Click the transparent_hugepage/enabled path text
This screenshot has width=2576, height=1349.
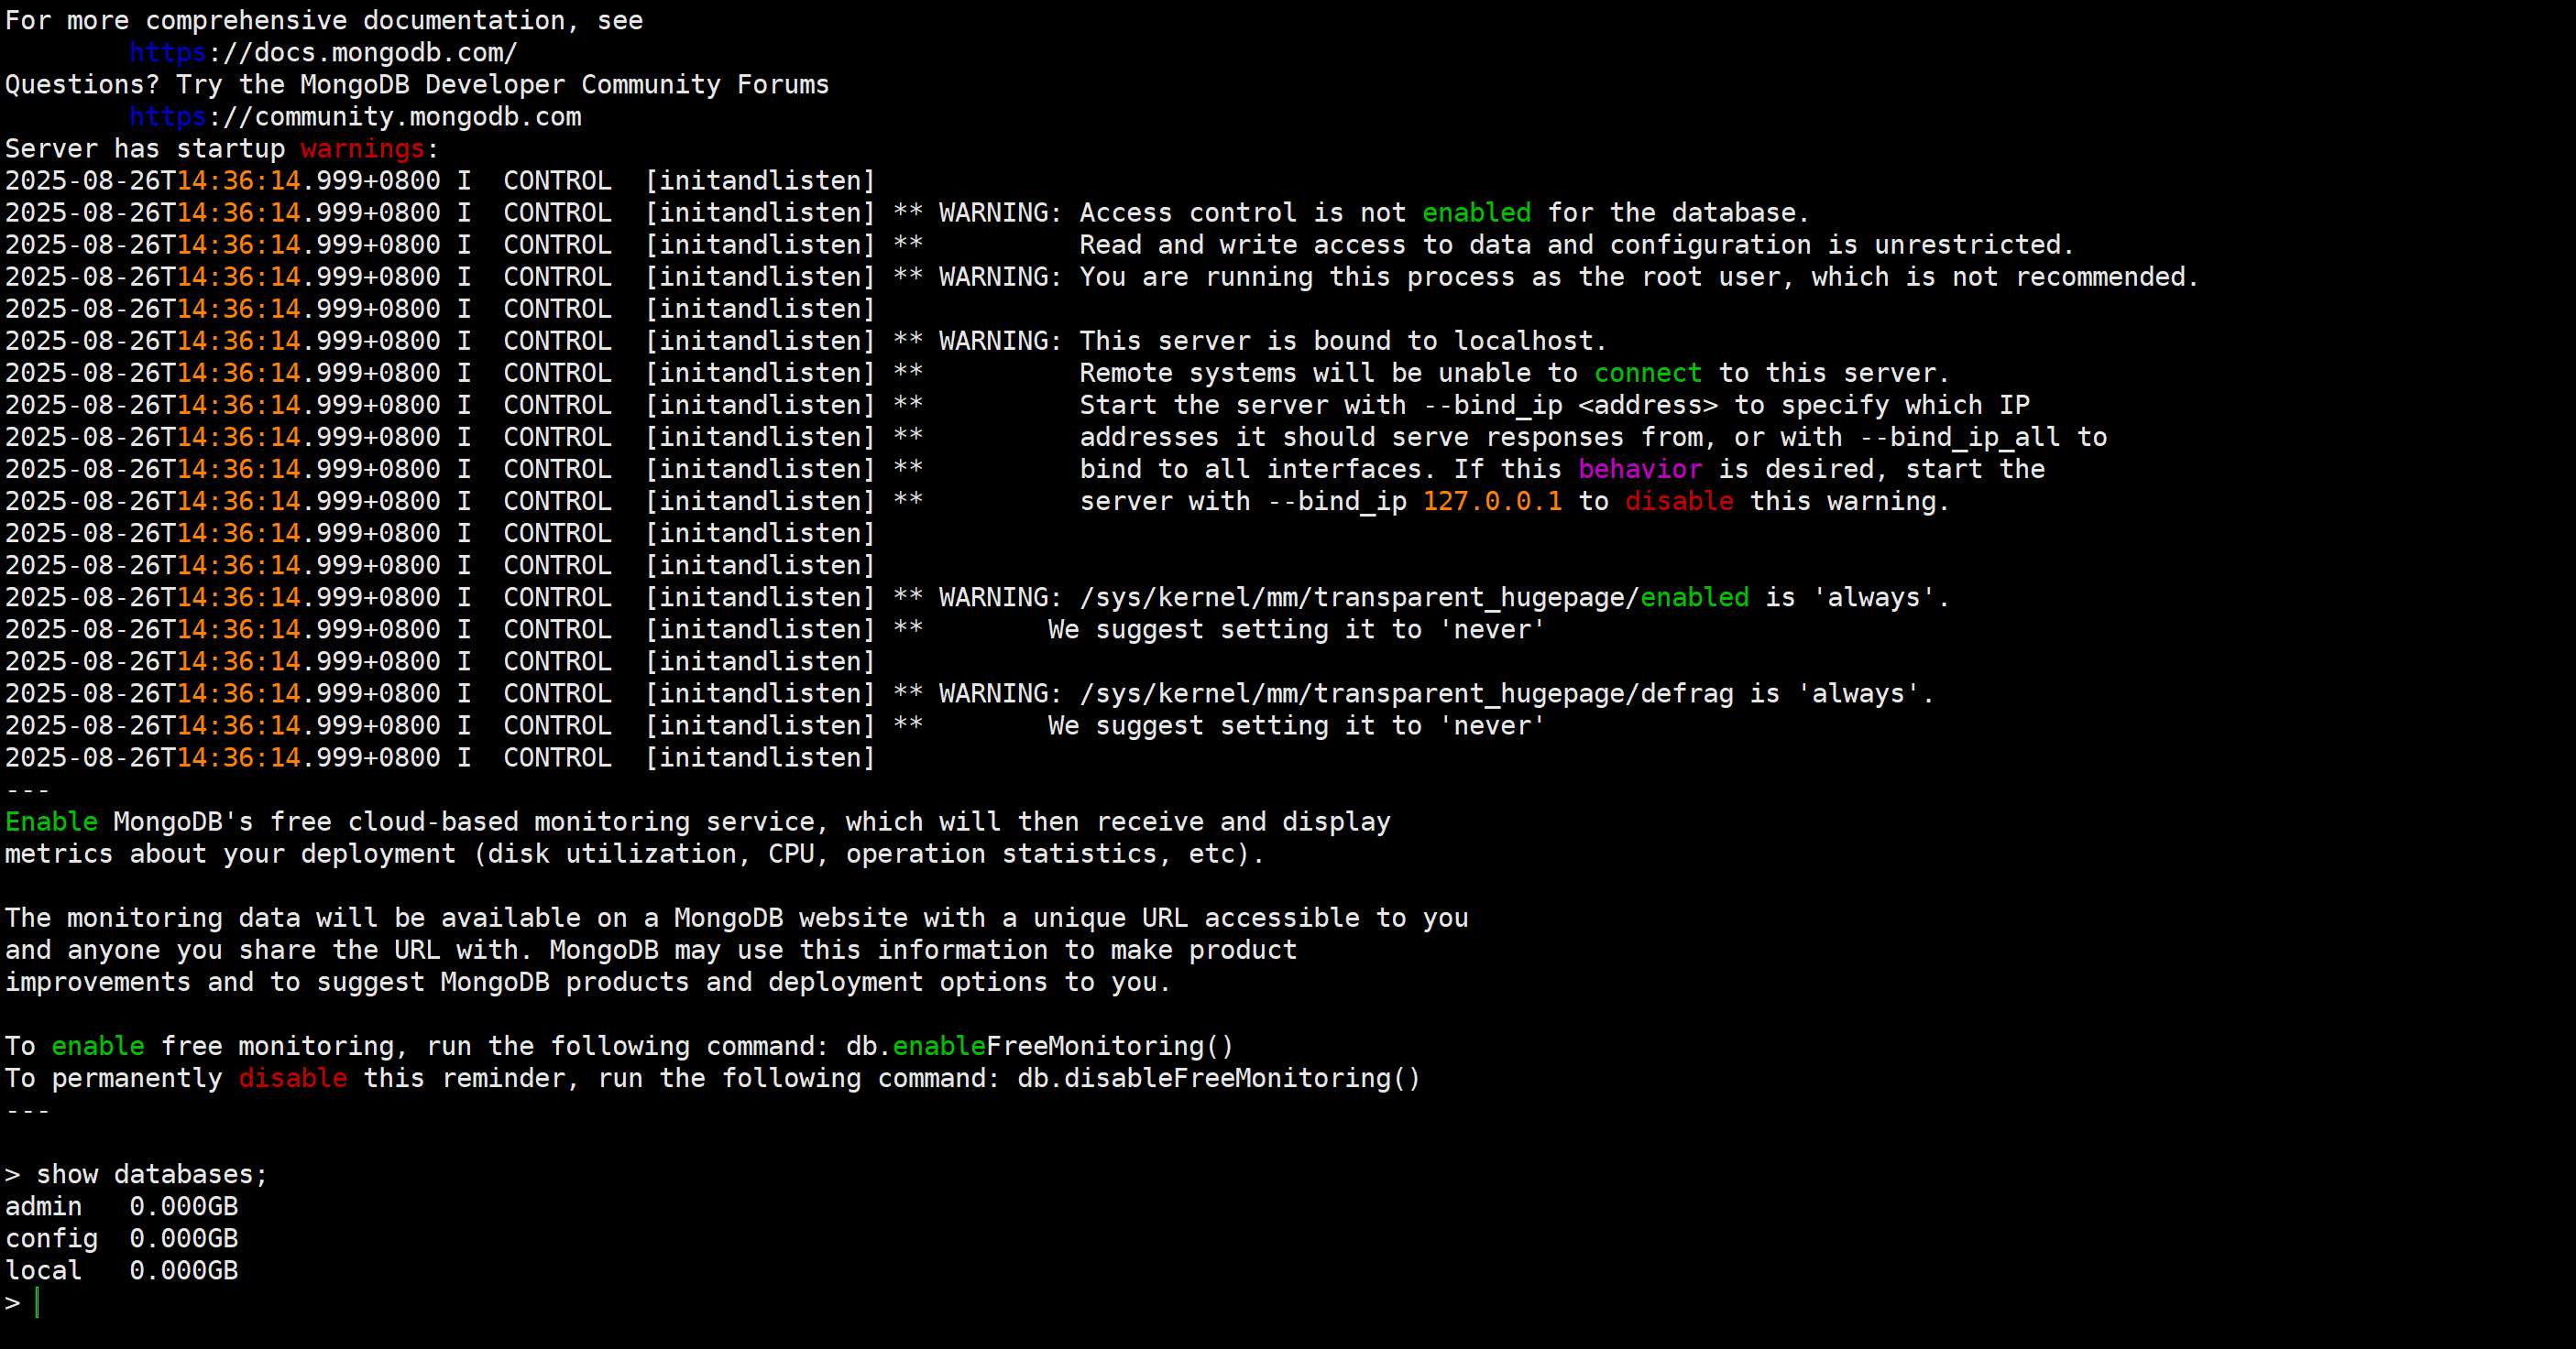click(1414, 597)
